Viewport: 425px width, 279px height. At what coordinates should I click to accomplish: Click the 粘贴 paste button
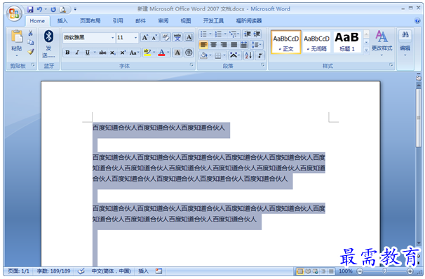coord(17,43)
